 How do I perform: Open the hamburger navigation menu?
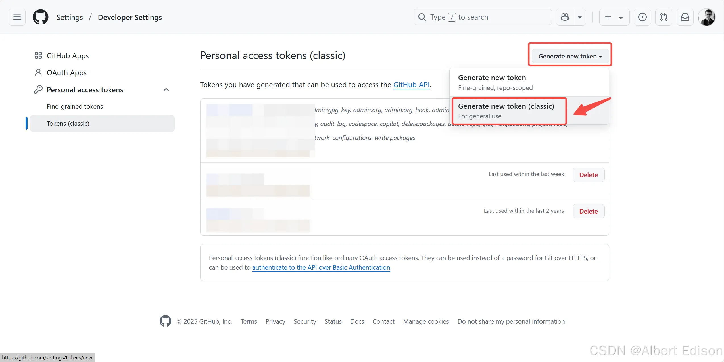coord(17,17)
